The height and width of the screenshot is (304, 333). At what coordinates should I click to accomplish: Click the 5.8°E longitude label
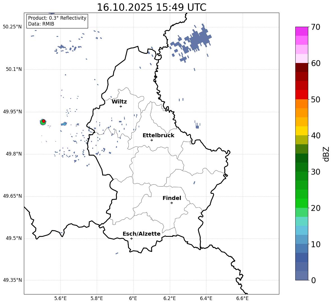(97, 298)
